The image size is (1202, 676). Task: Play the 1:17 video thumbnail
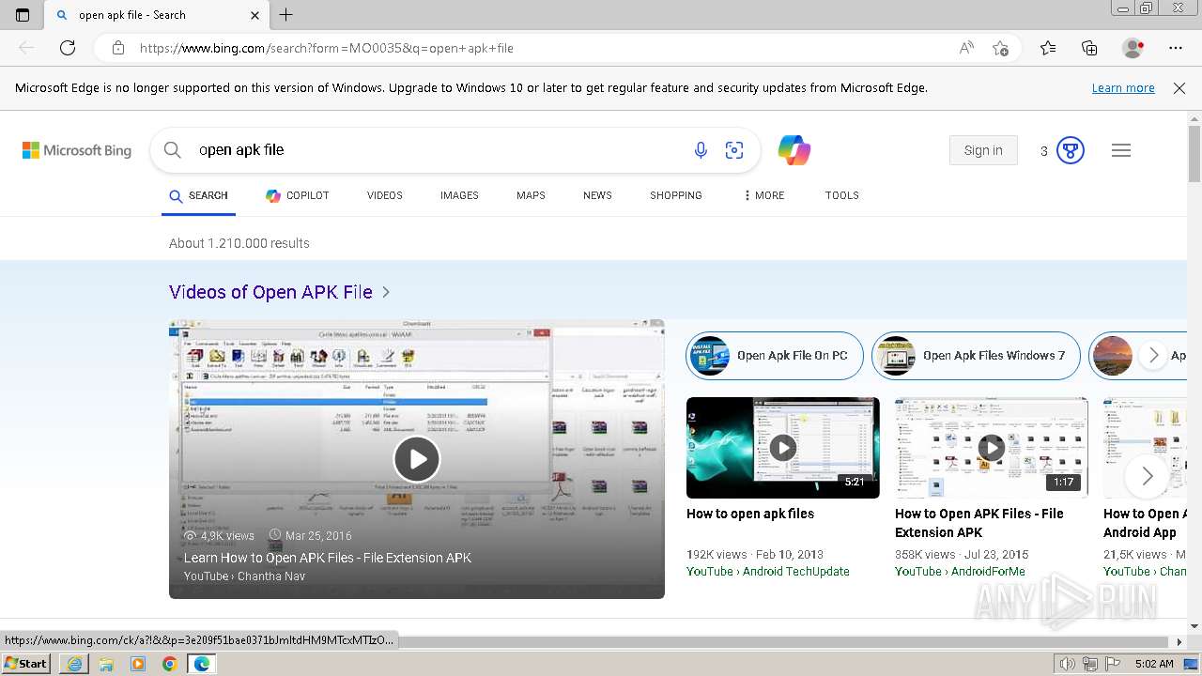pyautogui.click(x=992, y=448)
